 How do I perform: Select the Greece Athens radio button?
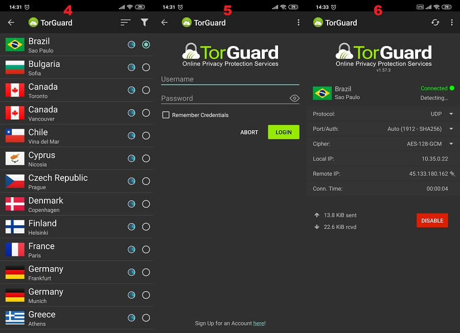point(146,318)
